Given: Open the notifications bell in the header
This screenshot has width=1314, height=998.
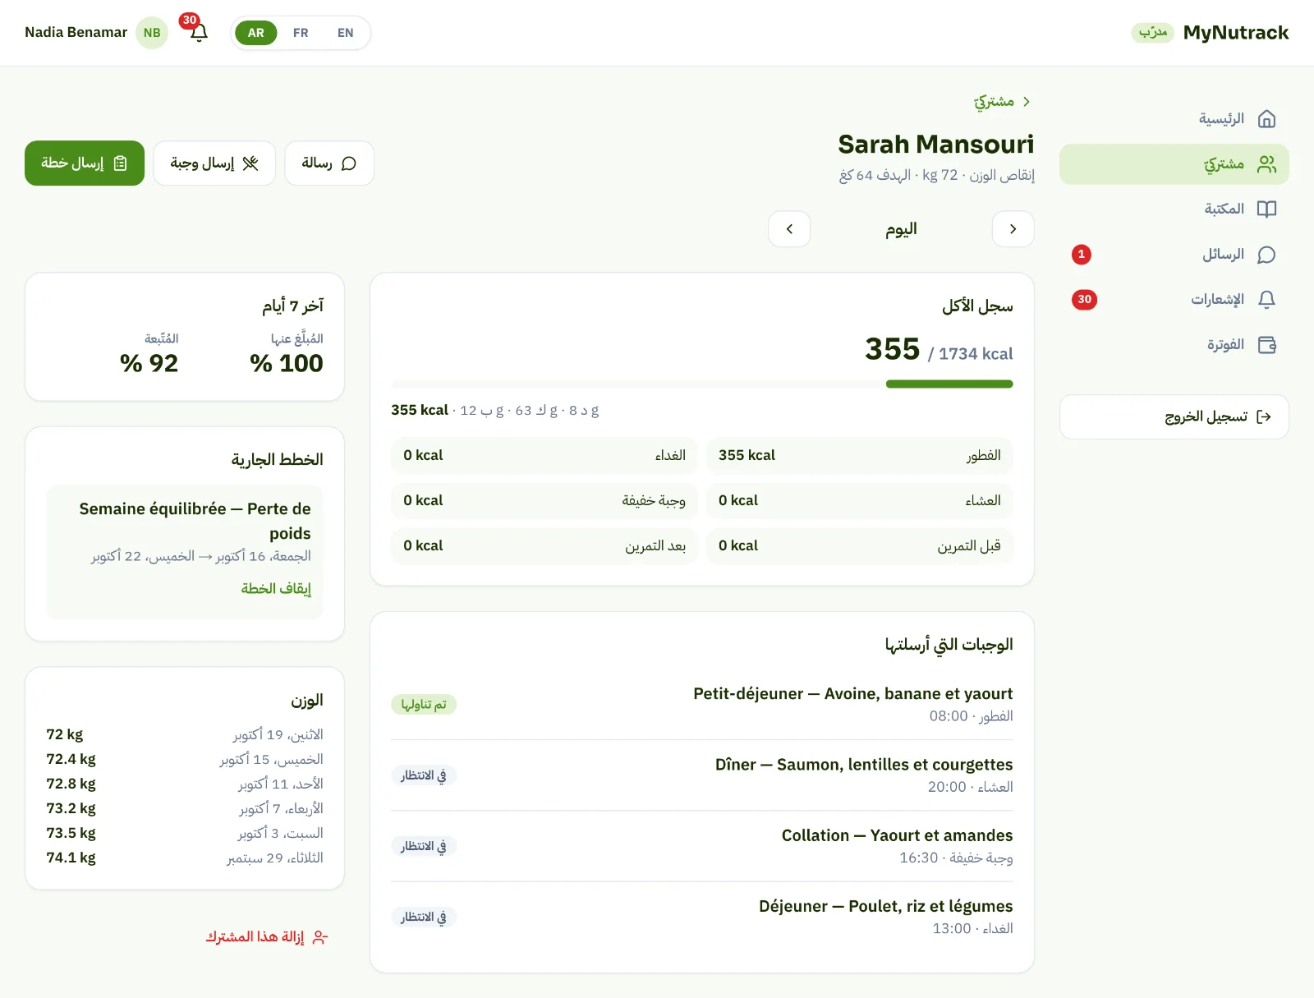Looking at the screenshot, I should 199,33.
